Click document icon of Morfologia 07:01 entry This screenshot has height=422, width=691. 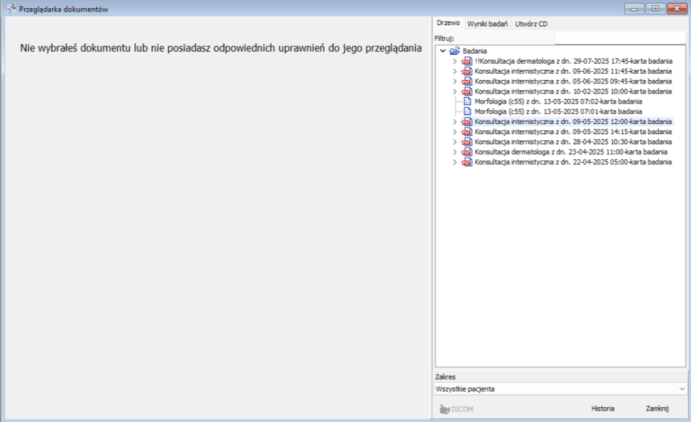click(467, 112)
